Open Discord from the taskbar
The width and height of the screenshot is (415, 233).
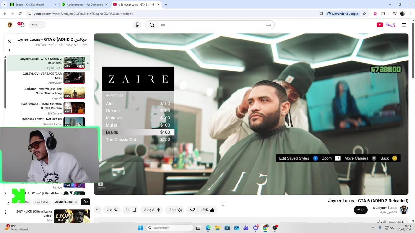click(256, 228)
